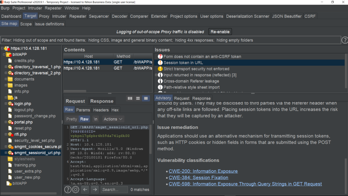Click the js folder icon

(x=10, y=97)
